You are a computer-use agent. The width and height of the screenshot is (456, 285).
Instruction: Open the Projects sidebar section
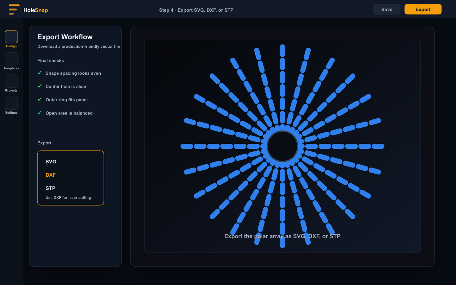[x=11, y=84]
